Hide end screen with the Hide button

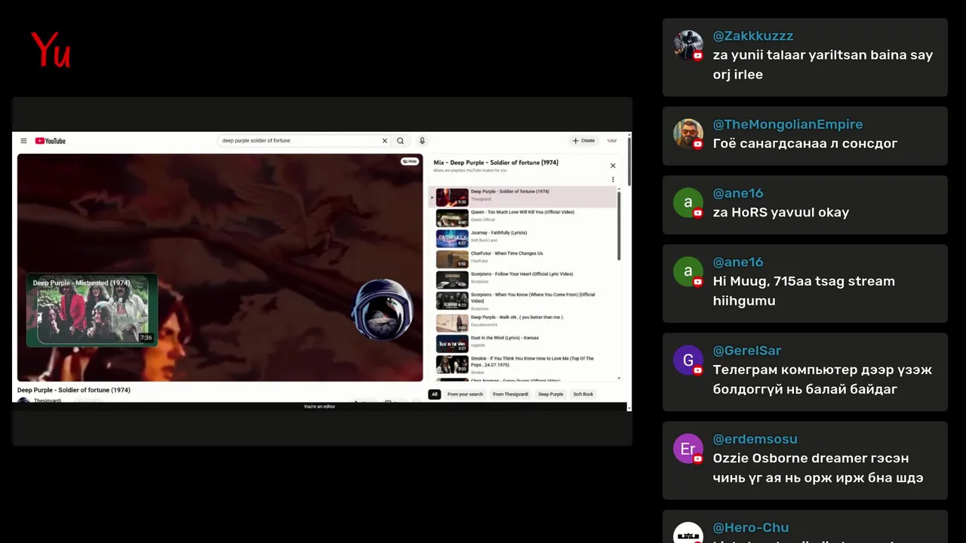(410, 161)
